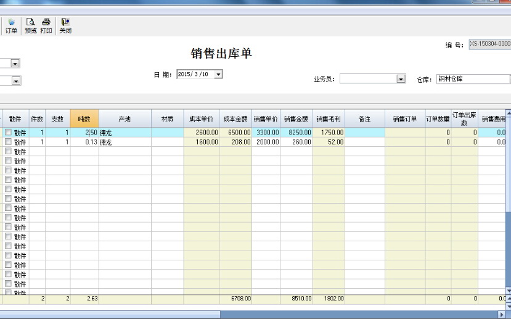Open the 日期 date picker dropdown
The width and height of the screenshot is (511, 319).
pyautogui.click(x=218, y=75)
